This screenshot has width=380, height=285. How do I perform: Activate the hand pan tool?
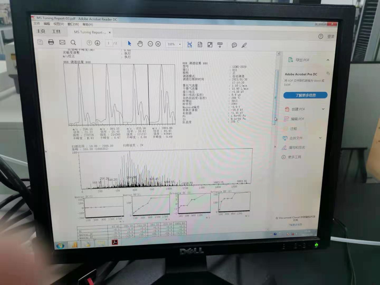(140, 44)
